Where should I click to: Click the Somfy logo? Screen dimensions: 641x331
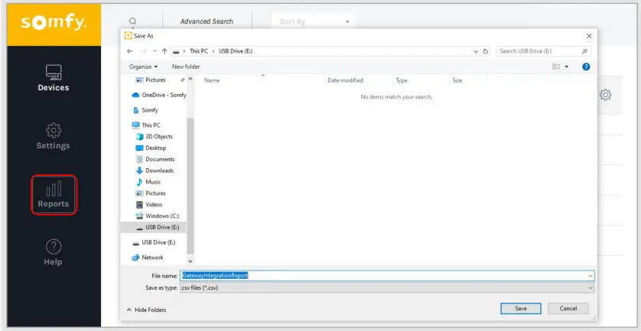[54, 23]
